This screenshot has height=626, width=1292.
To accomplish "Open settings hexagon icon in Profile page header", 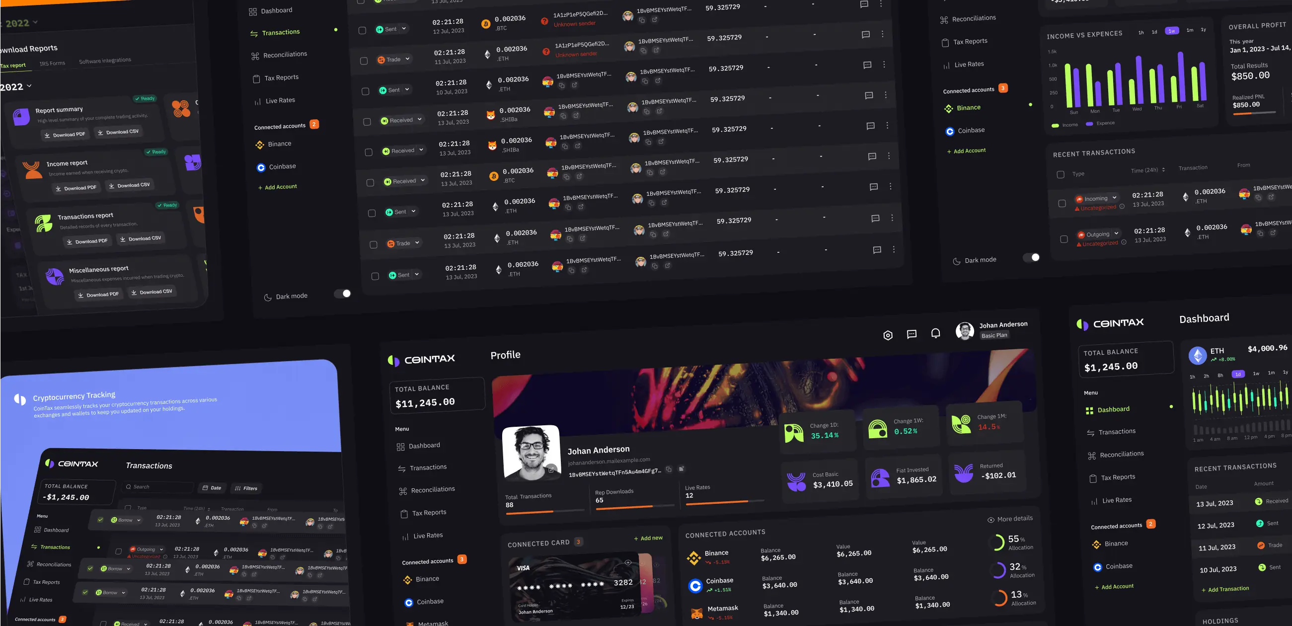I will (x=888, y=335).
